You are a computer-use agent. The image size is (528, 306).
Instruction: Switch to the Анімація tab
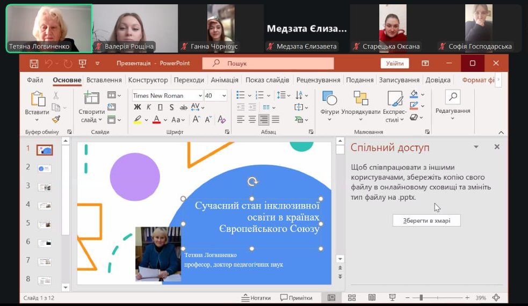(x=225, y=80)
